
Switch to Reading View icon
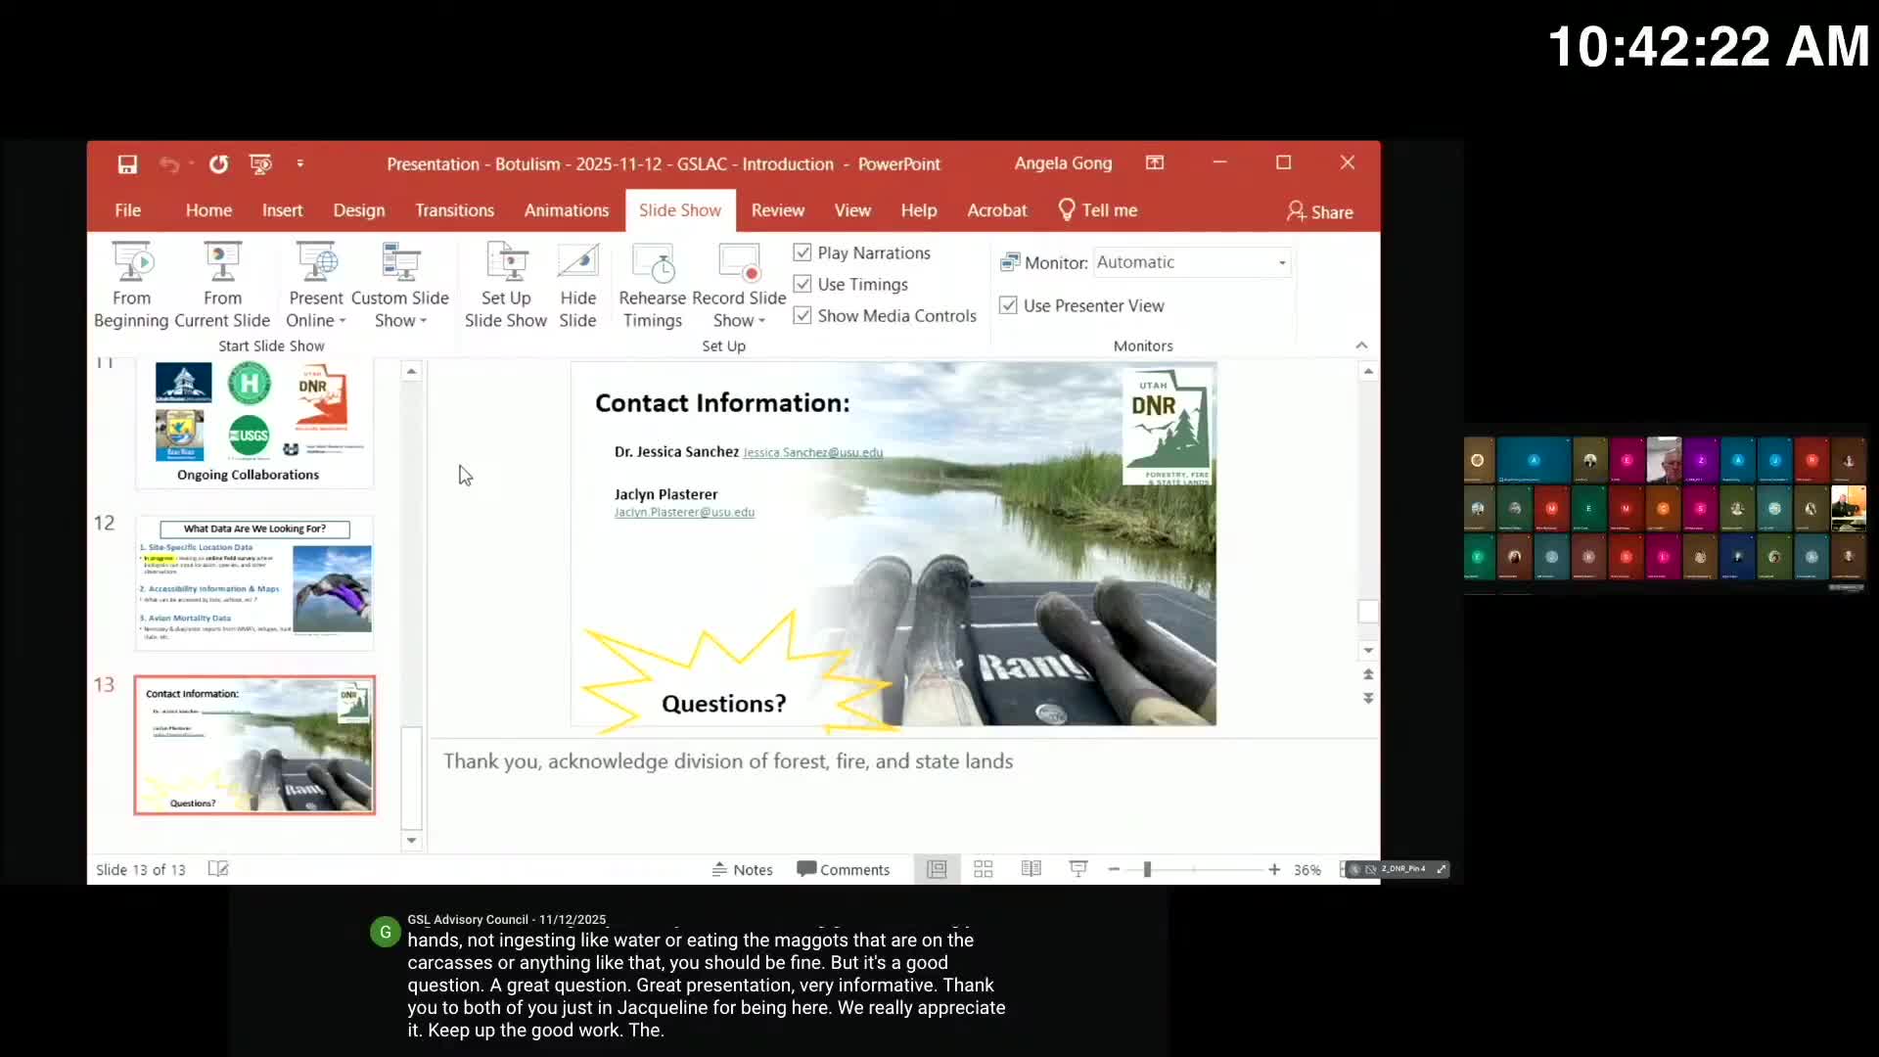point(1031,869)
